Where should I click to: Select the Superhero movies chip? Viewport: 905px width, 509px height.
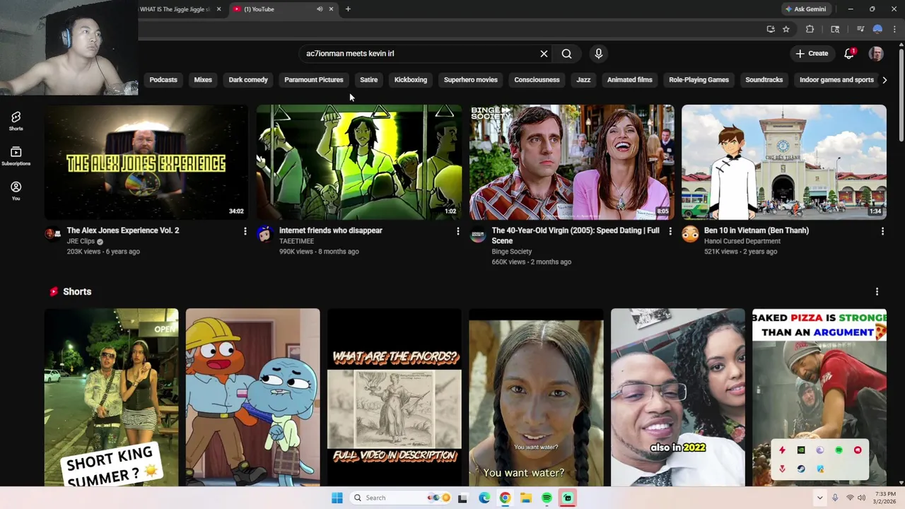pyautogui.click(x=471, y=80)
